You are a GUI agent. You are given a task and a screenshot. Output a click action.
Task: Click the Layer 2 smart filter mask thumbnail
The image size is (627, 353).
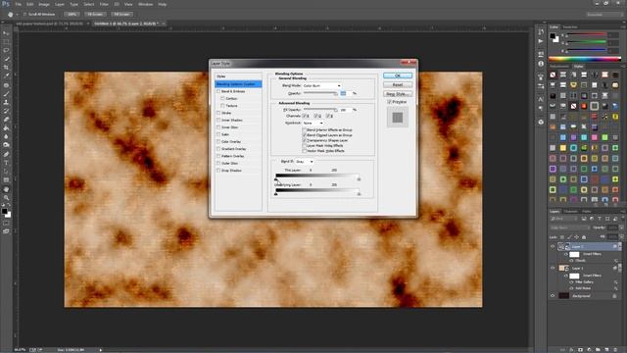[574, 254]
